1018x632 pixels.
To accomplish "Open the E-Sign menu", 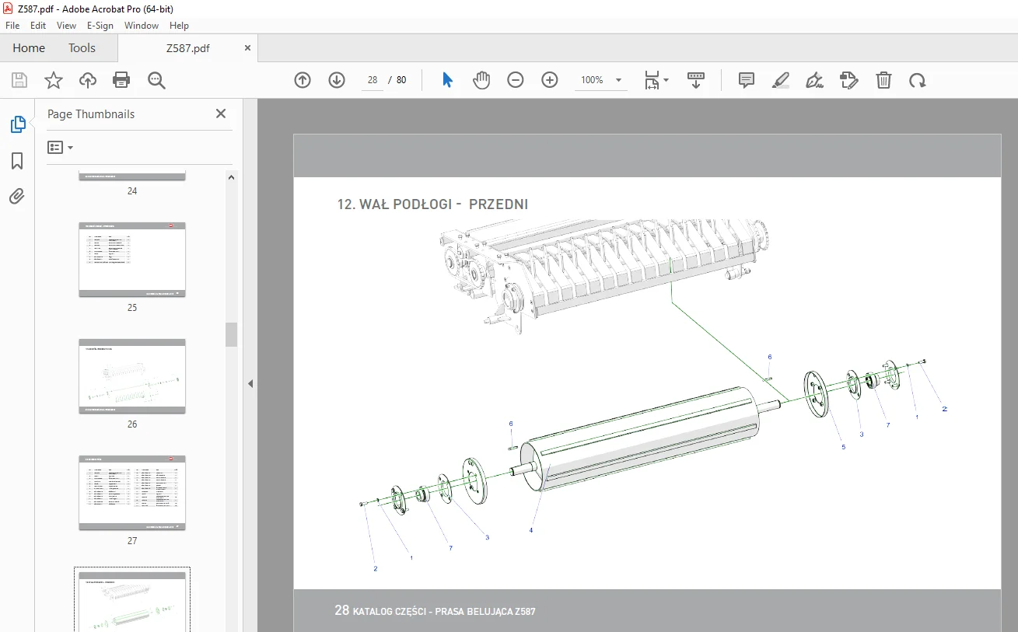I will click(x=100, y=26).
